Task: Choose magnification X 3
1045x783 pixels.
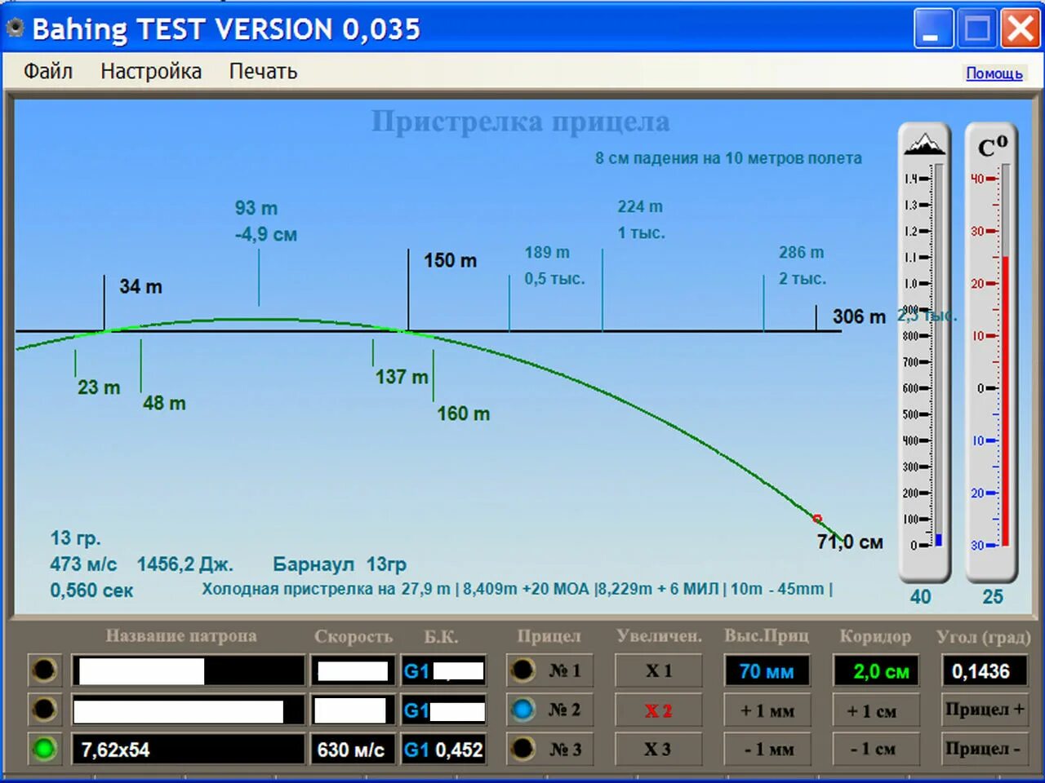Action: click(658, 749)
